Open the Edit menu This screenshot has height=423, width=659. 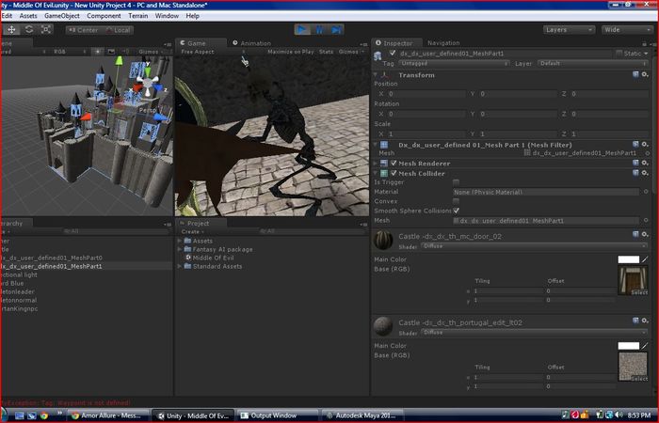point(7,16)
